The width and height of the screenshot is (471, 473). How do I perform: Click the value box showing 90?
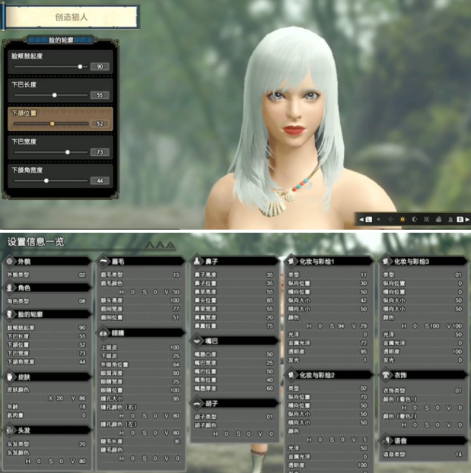[x=100, y=67]
